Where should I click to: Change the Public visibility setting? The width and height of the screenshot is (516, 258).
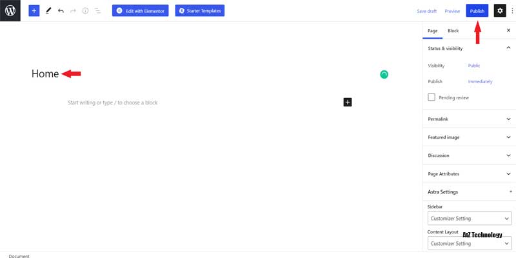pos(474,66)
